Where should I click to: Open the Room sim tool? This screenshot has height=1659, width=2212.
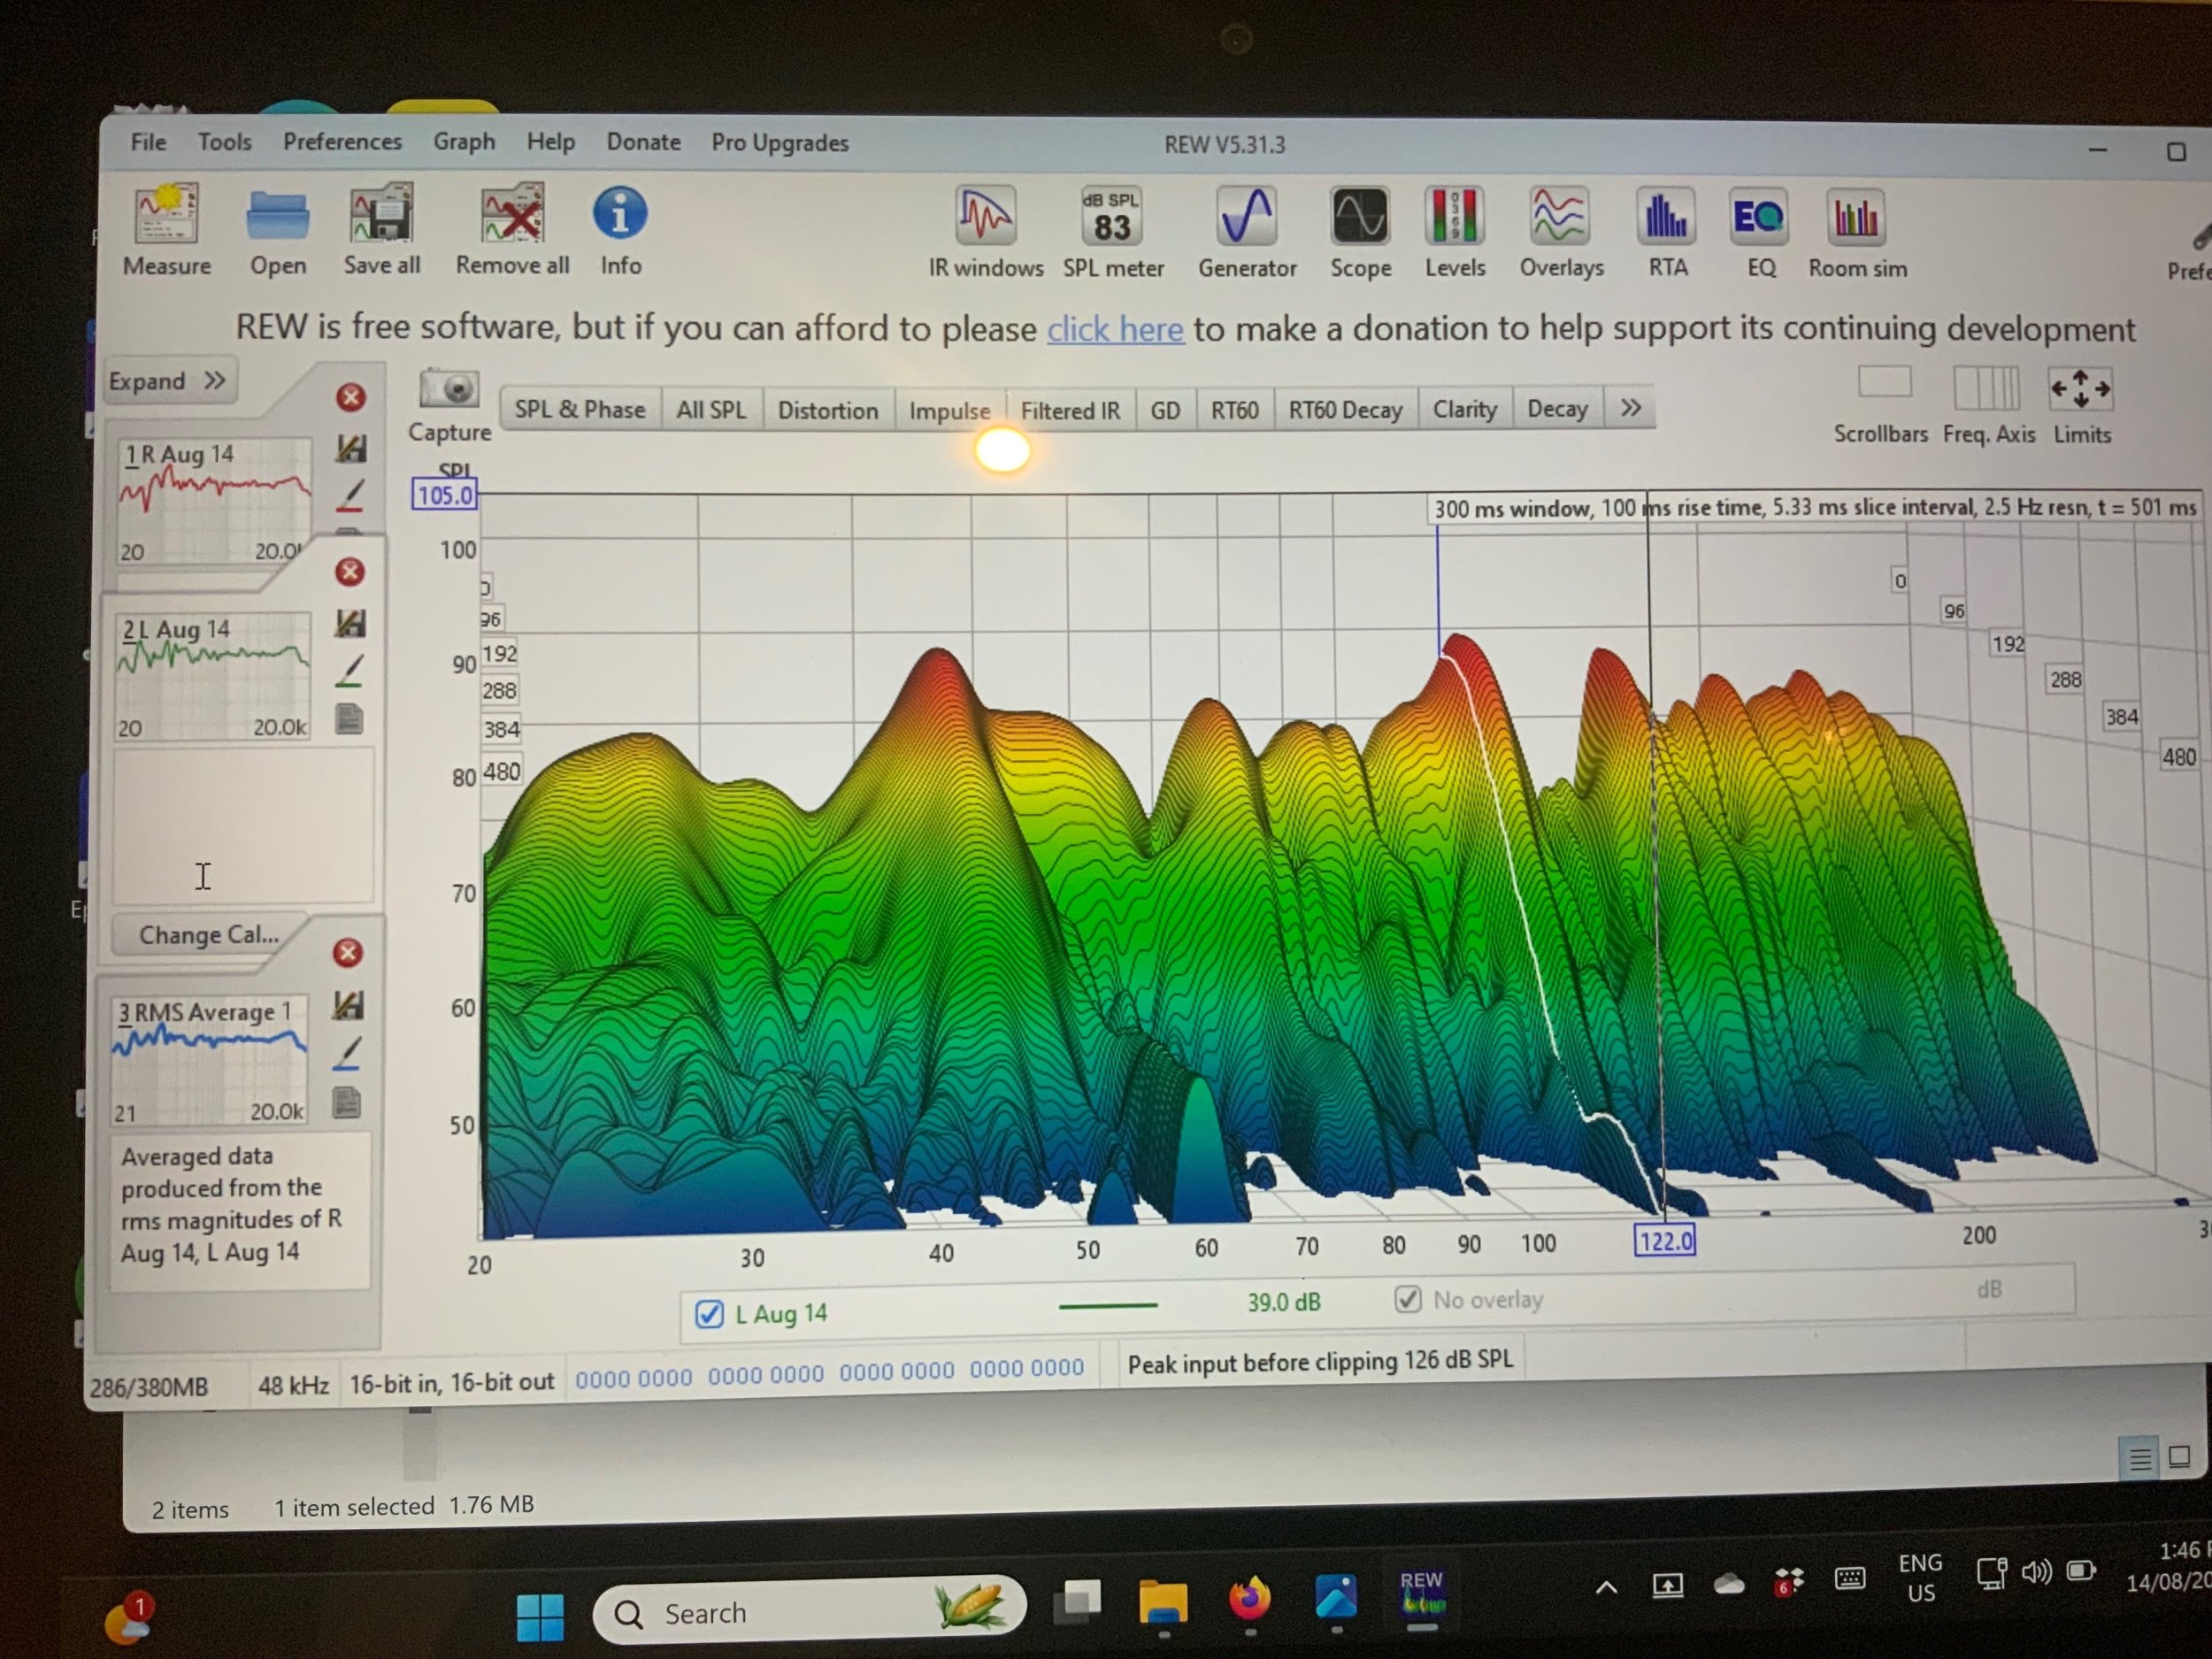(x=1856, y=217)
